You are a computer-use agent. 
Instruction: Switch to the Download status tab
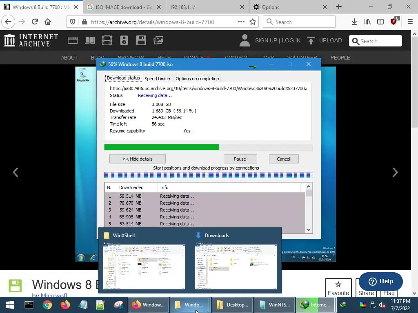(x=123, y=78)
